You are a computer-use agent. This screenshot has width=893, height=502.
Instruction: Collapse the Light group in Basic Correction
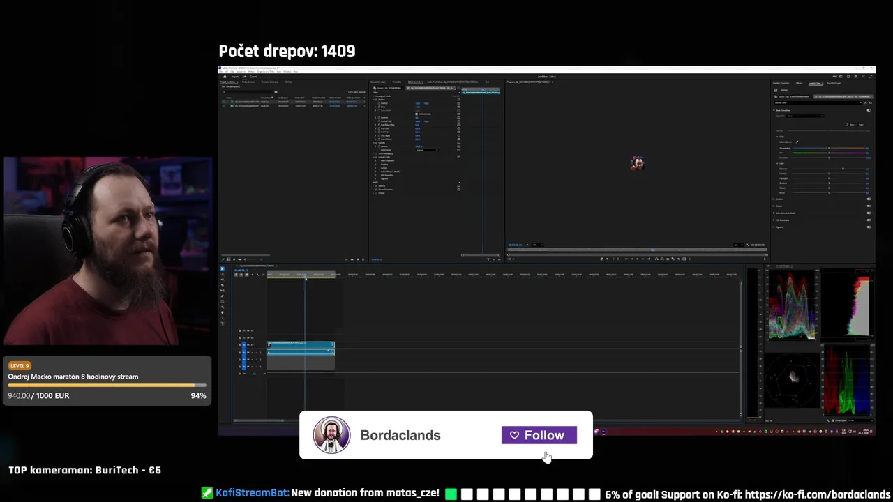[x=777, y=164]
